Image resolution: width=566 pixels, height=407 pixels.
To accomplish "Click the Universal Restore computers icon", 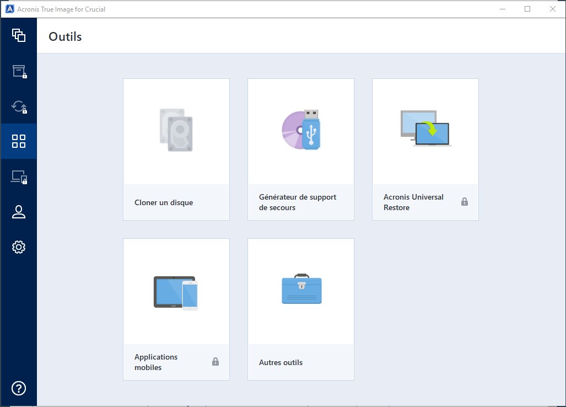I will coord(425,128).
